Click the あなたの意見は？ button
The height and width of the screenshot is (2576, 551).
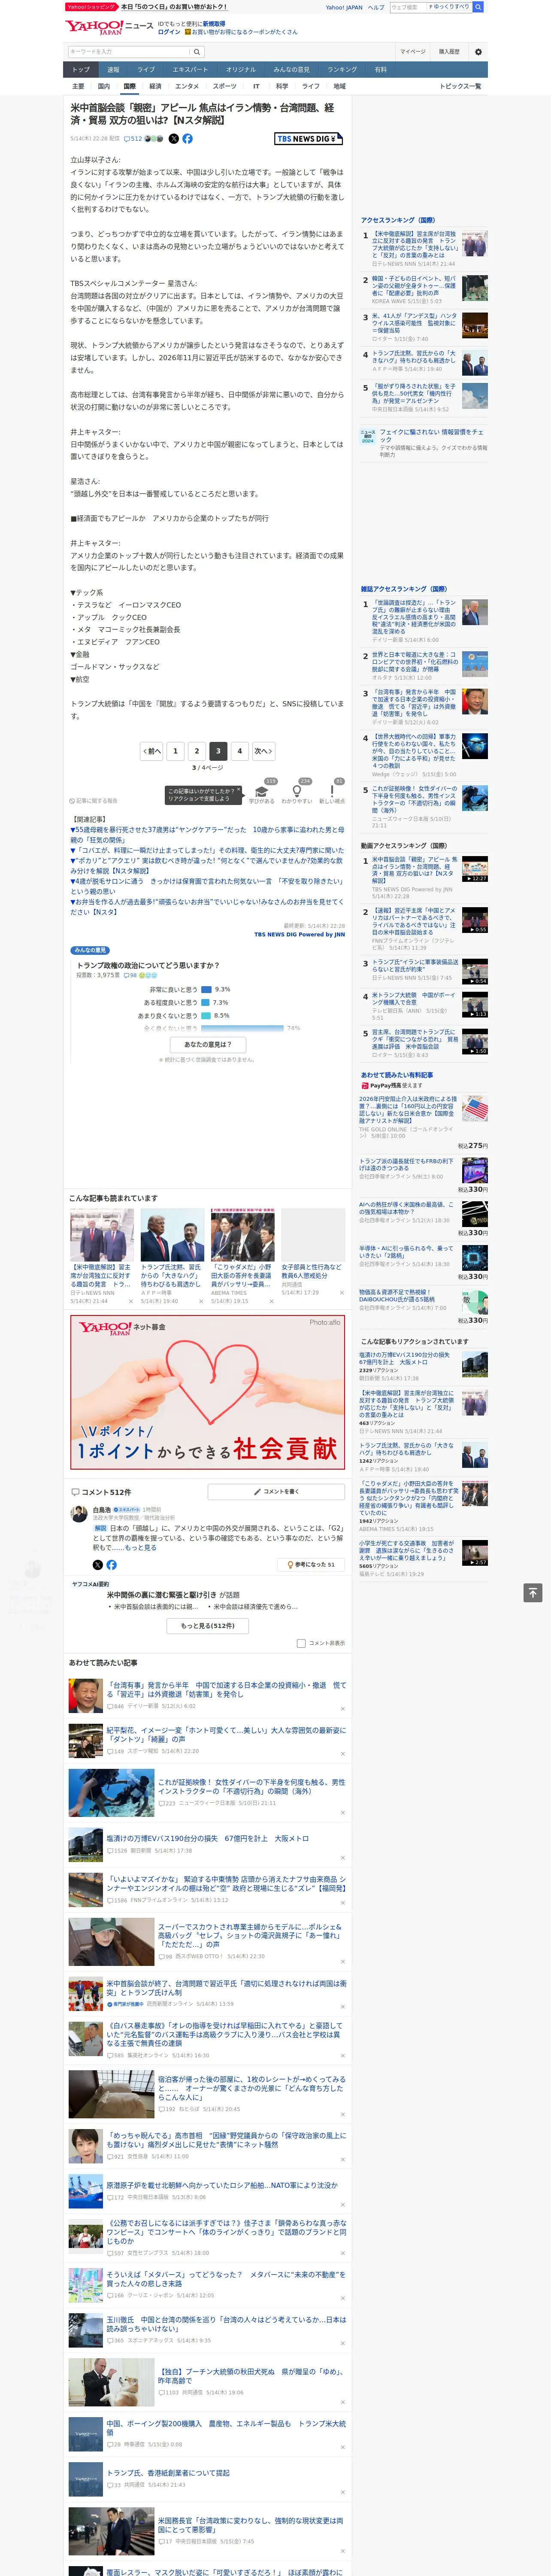[x=208, y=1044]
